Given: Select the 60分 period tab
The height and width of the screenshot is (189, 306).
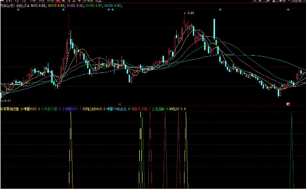Looking at the screenshot, I should coord(50,1).
